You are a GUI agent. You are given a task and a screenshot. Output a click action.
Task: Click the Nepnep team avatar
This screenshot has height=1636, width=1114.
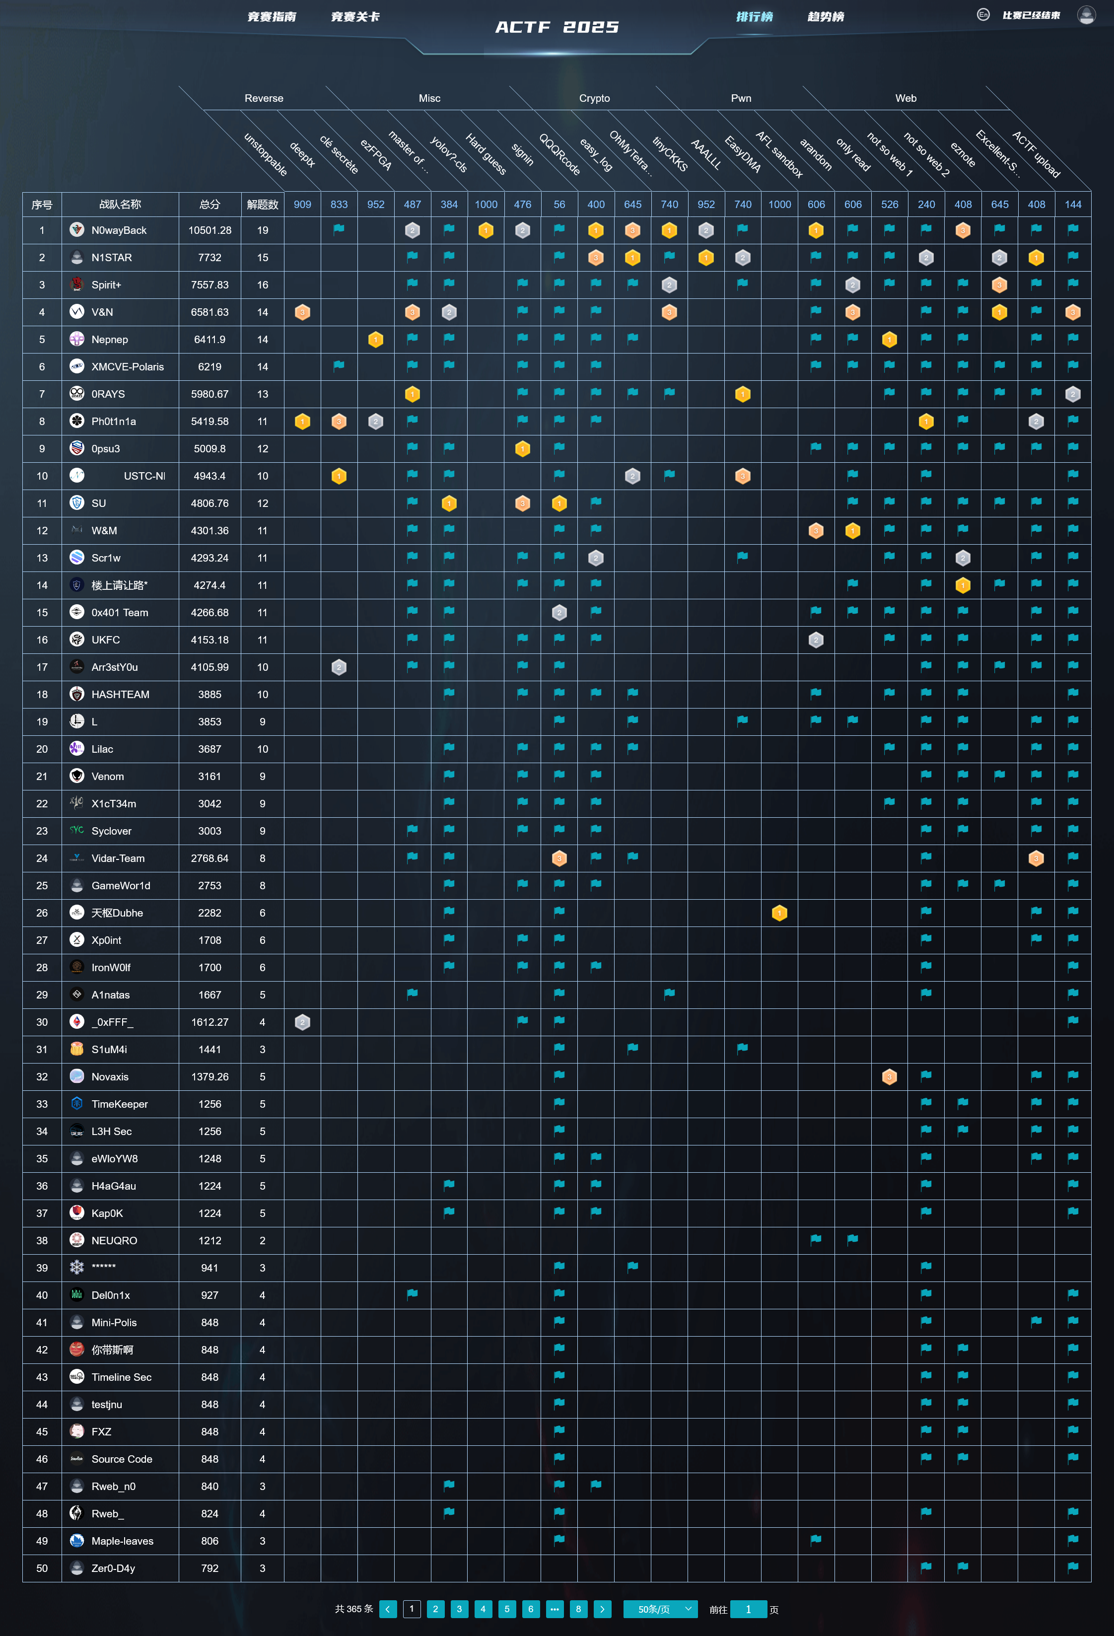[77, 339]
